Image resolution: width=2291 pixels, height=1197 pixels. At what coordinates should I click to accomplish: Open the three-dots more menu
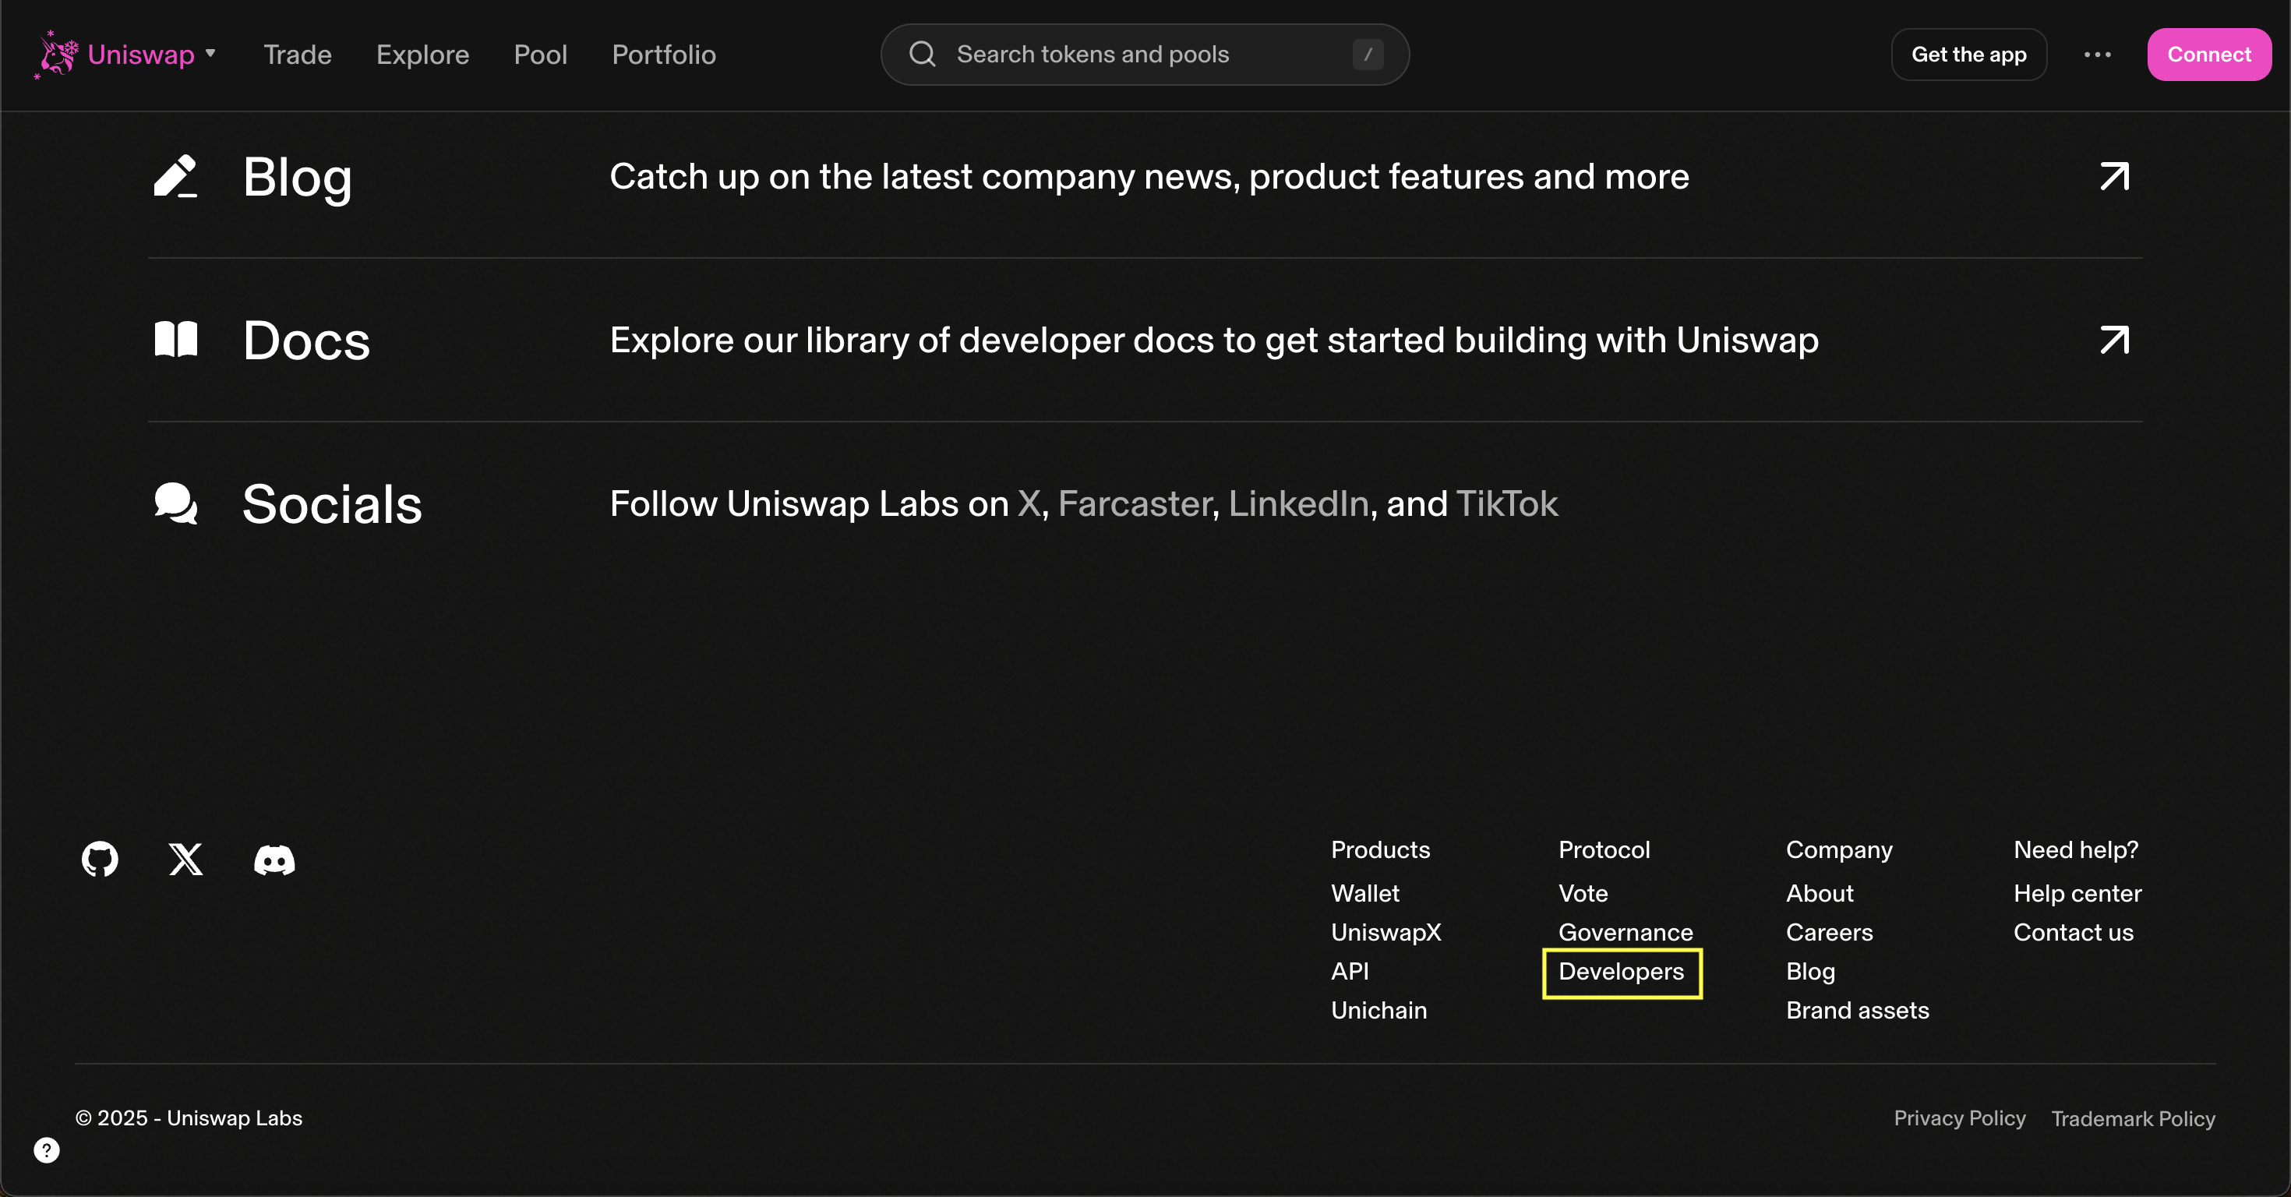coord(2097,55)
